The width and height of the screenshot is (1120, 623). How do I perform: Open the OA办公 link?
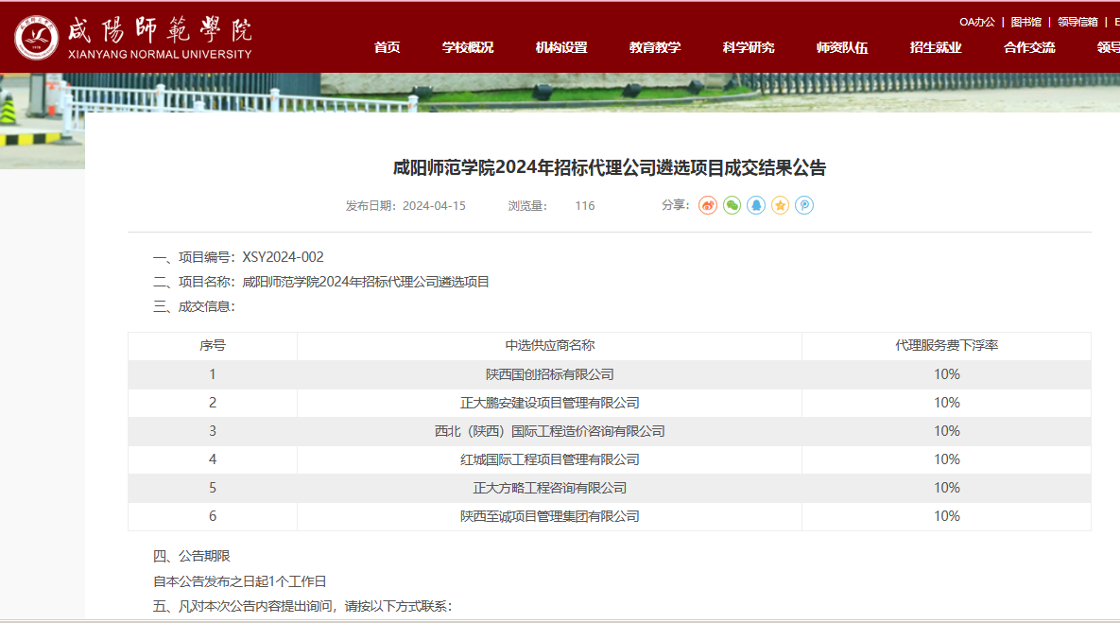click(x=977, y=22)
